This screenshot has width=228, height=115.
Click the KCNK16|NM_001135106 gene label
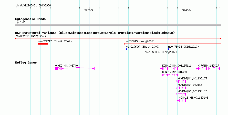193,98
